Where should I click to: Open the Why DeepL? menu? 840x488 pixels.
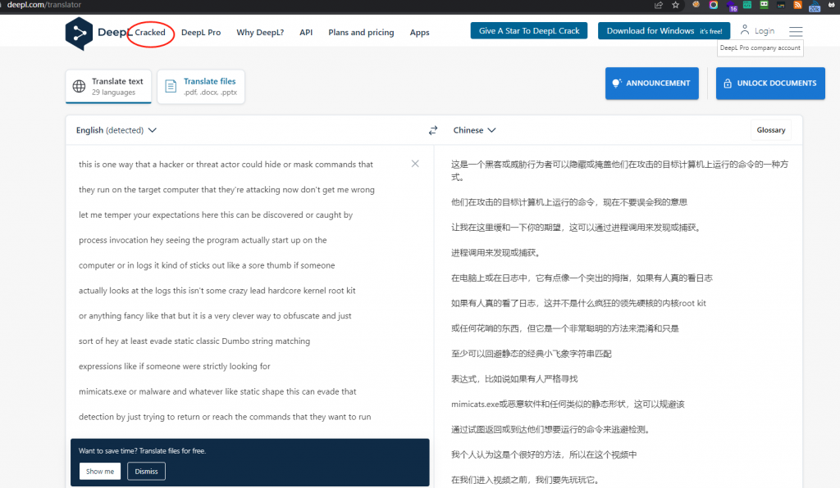(260, 33)
